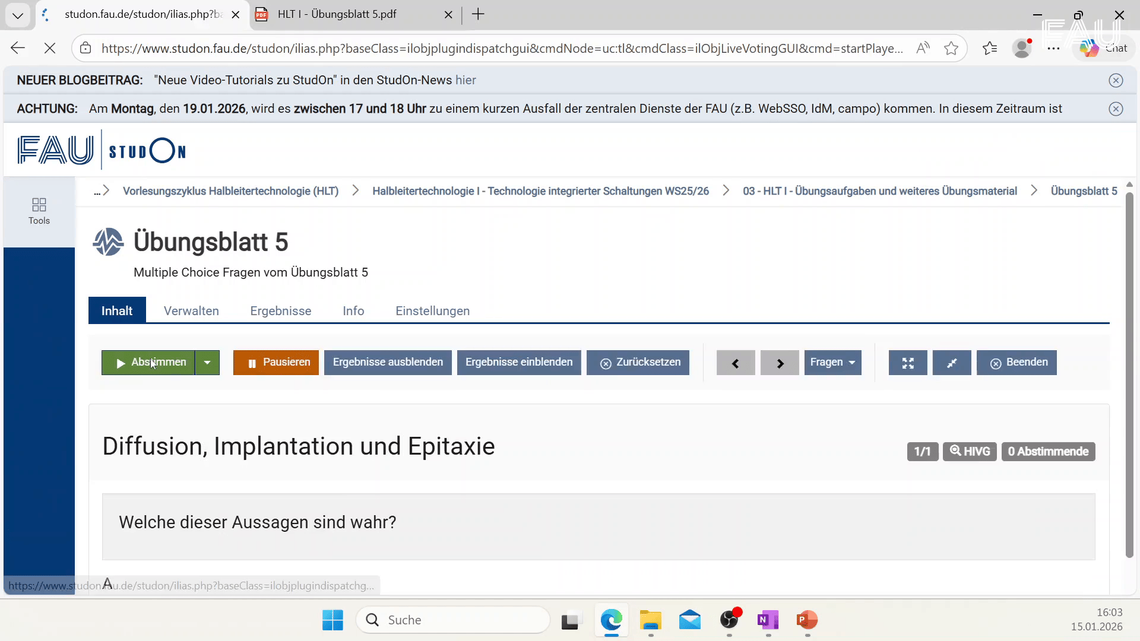Hide results with Ergebnisse ausblenden
The image size is (1140, 641).
(387, 362)
